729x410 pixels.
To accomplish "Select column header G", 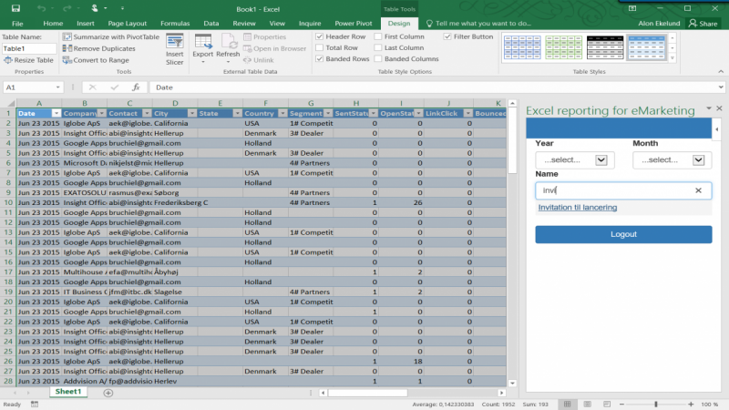I will pyautogui.click(x=311, y=103).
